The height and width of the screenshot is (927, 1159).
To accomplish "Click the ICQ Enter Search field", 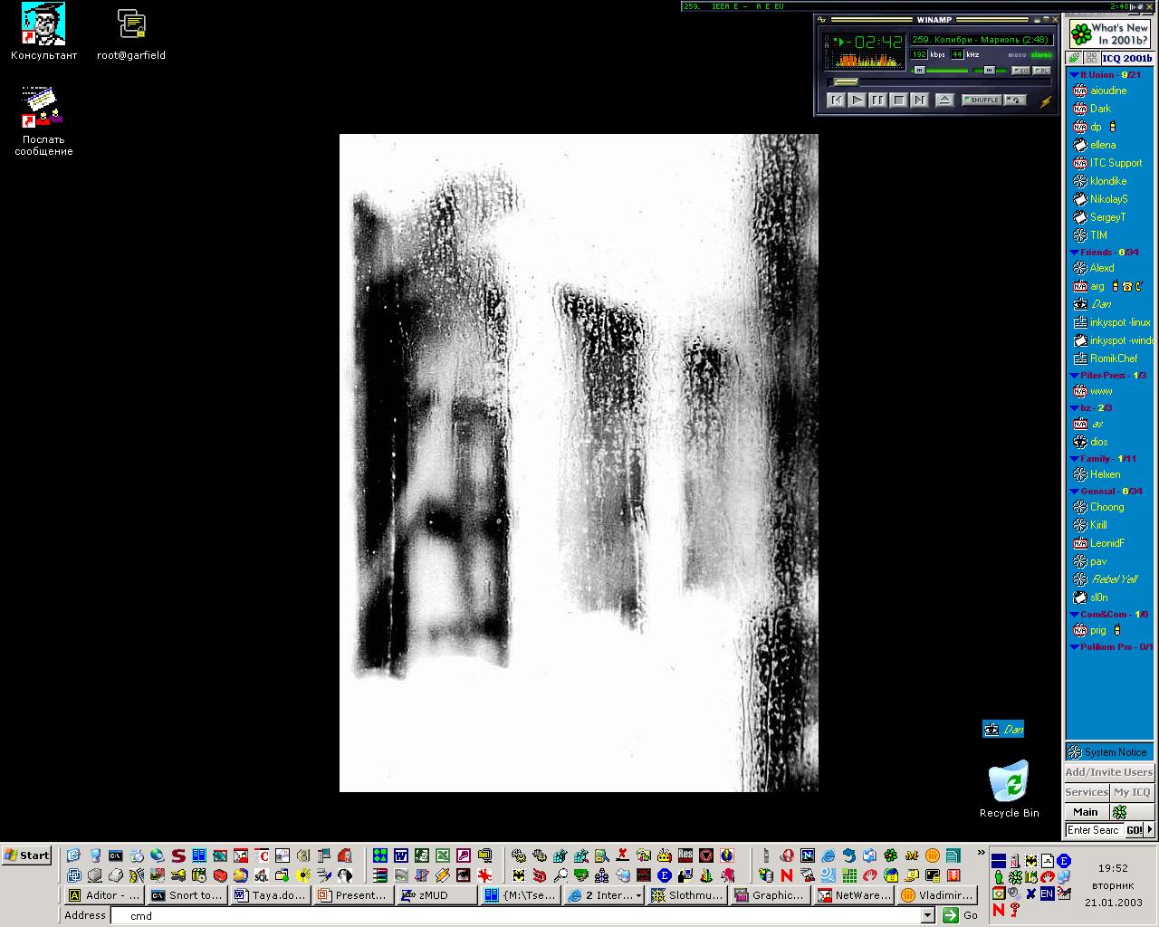I will (1094, 830).
